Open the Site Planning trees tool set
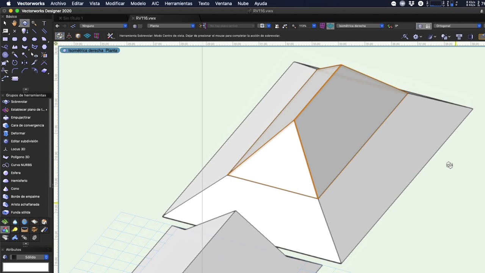Image resolution: width=485 pixels, height=273 pixels. click(5, 222)
